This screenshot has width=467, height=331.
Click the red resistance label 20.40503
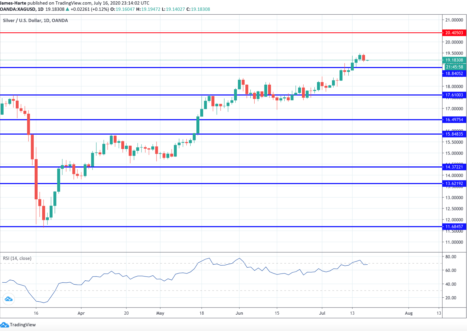(455, 33)
